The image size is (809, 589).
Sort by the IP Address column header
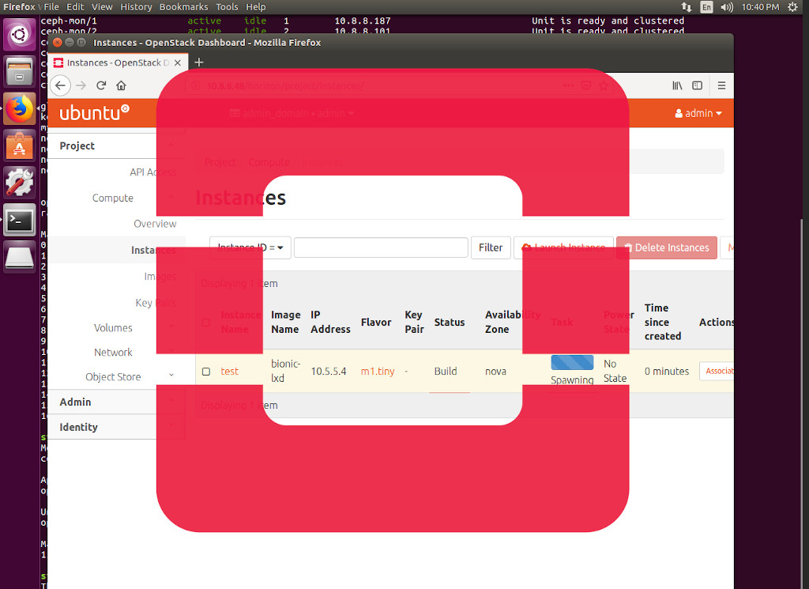click(330, 322)
